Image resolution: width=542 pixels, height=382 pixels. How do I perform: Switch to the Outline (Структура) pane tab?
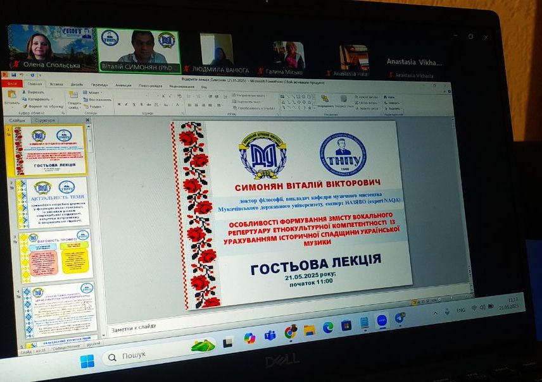point(44,120)
